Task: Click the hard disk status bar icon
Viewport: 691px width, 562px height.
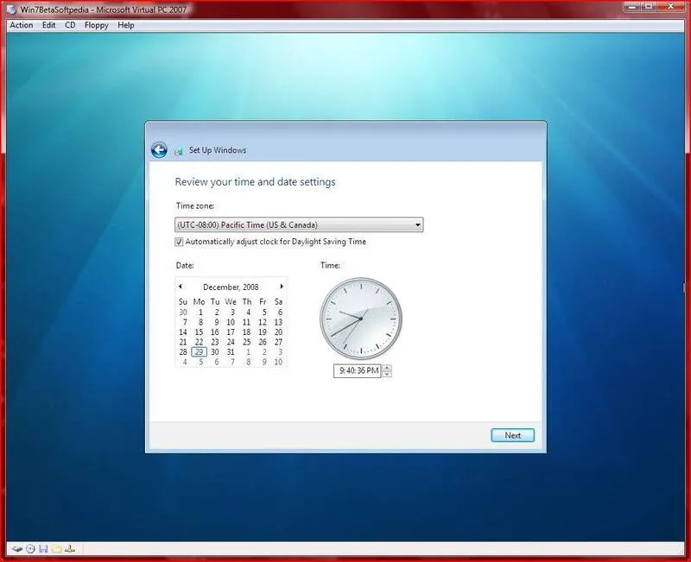Action: [x=17, y=549]
